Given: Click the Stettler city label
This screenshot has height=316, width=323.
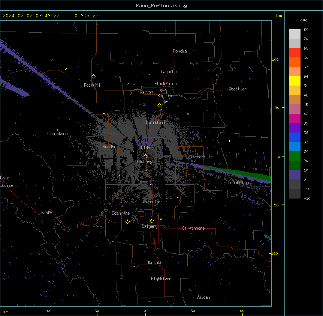Looking at the screenshot, I should 238,89.
